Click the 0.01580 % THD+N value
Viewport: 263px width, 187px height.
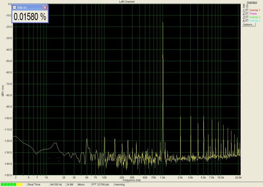[x=30, y=17]
